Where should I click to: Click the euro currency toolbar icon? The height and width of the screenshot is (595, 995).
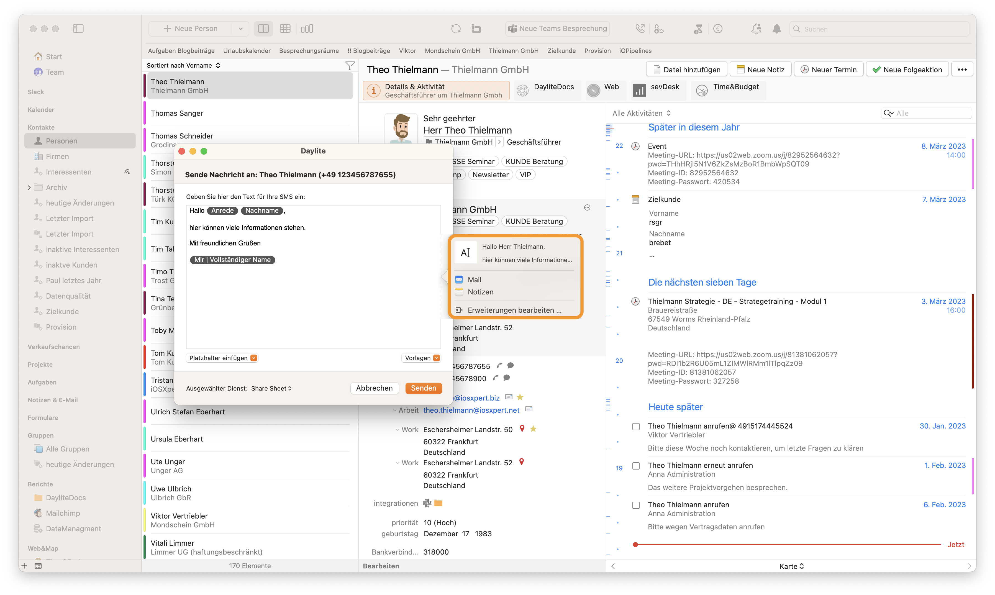coord(718,29)
